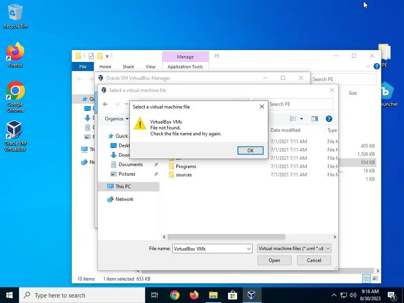Viewport: 404px width, 303px height.
Task: Open Firefox from the taskbar
Action: pyautogui.click(x=194, y=295)
